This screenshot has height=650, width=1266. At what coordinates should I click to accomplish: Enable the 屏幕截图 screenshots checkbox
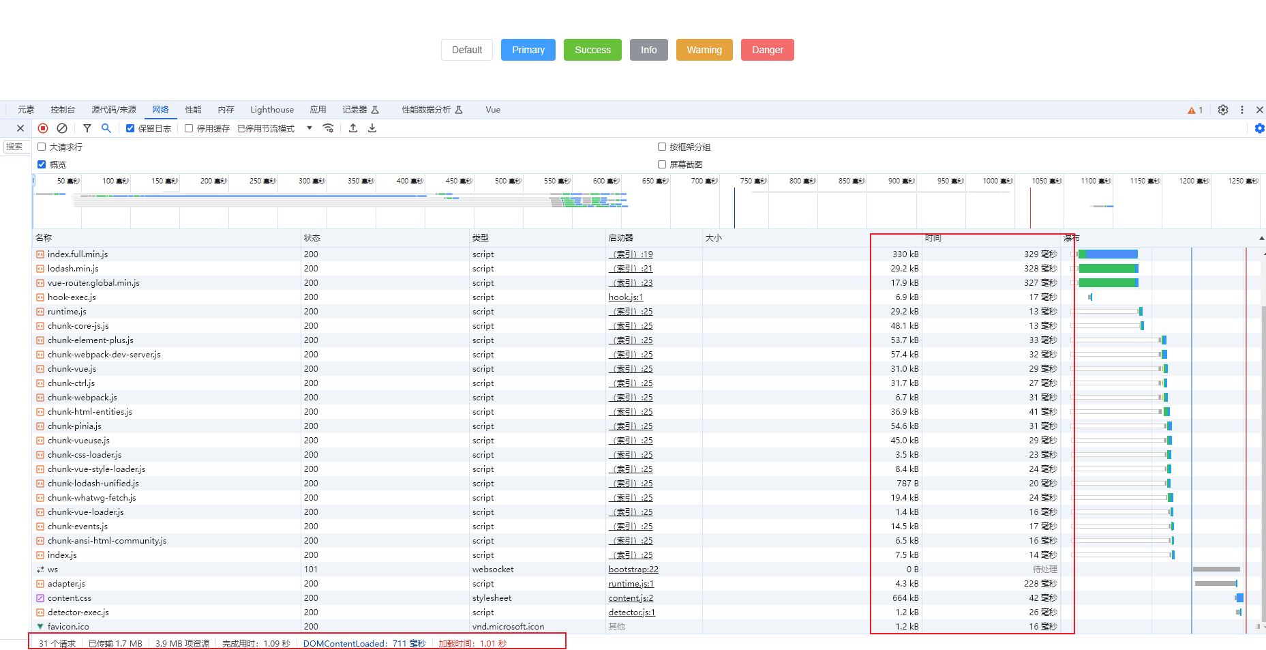click(x=662, y=164)
